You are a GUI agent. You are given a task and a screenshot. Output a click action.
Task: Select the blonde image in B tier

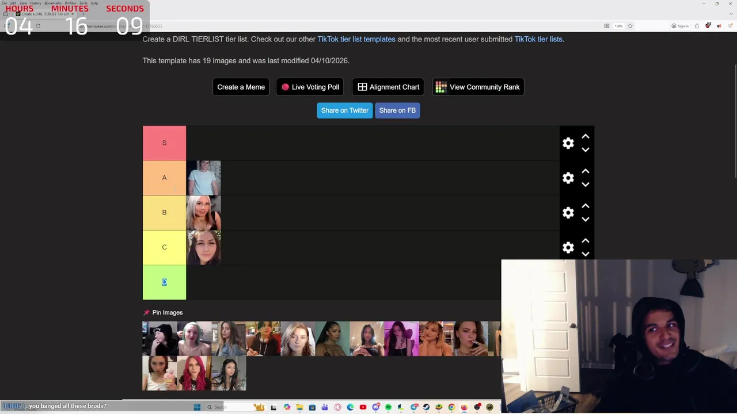click(x=203, y=213)
